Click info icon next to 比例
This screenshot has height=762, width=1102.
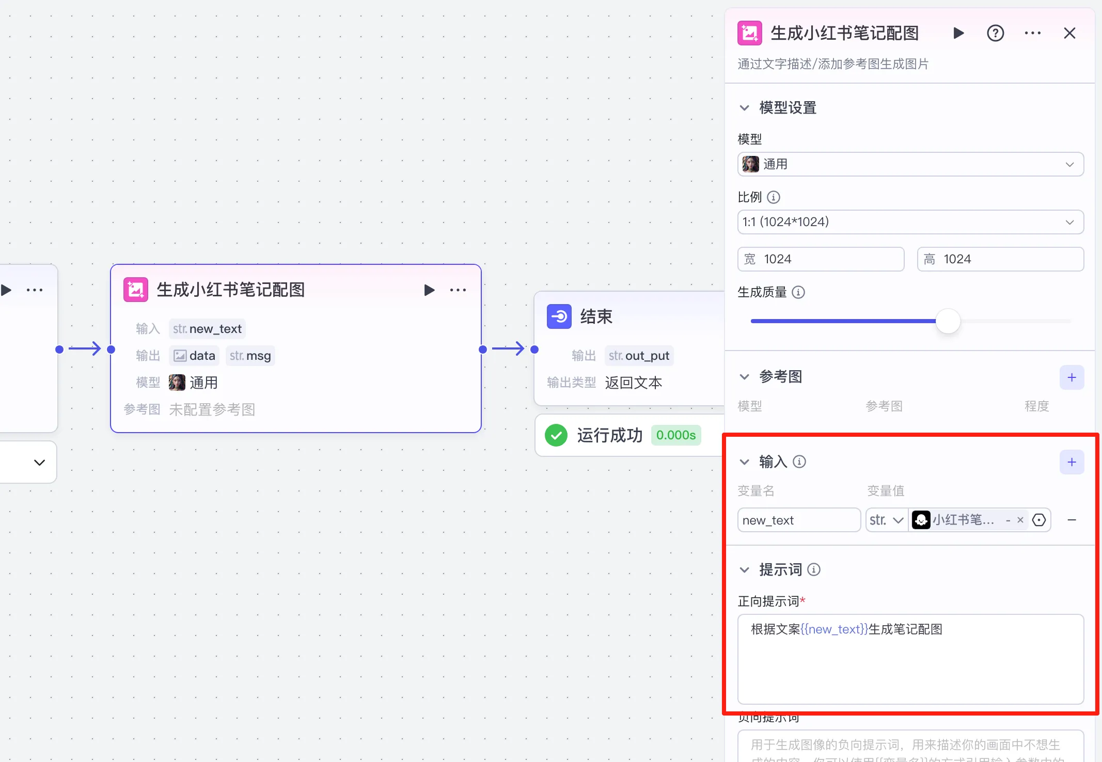point(774,197)
